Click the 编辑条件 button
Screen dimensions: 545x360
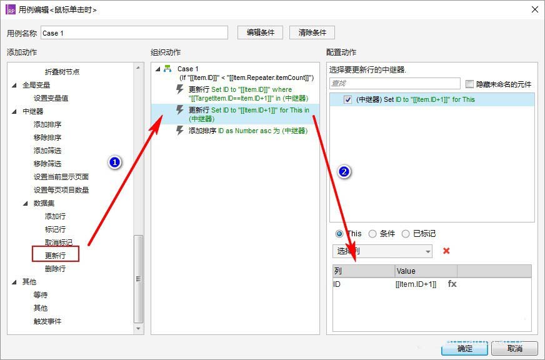(x=261, y=32)
